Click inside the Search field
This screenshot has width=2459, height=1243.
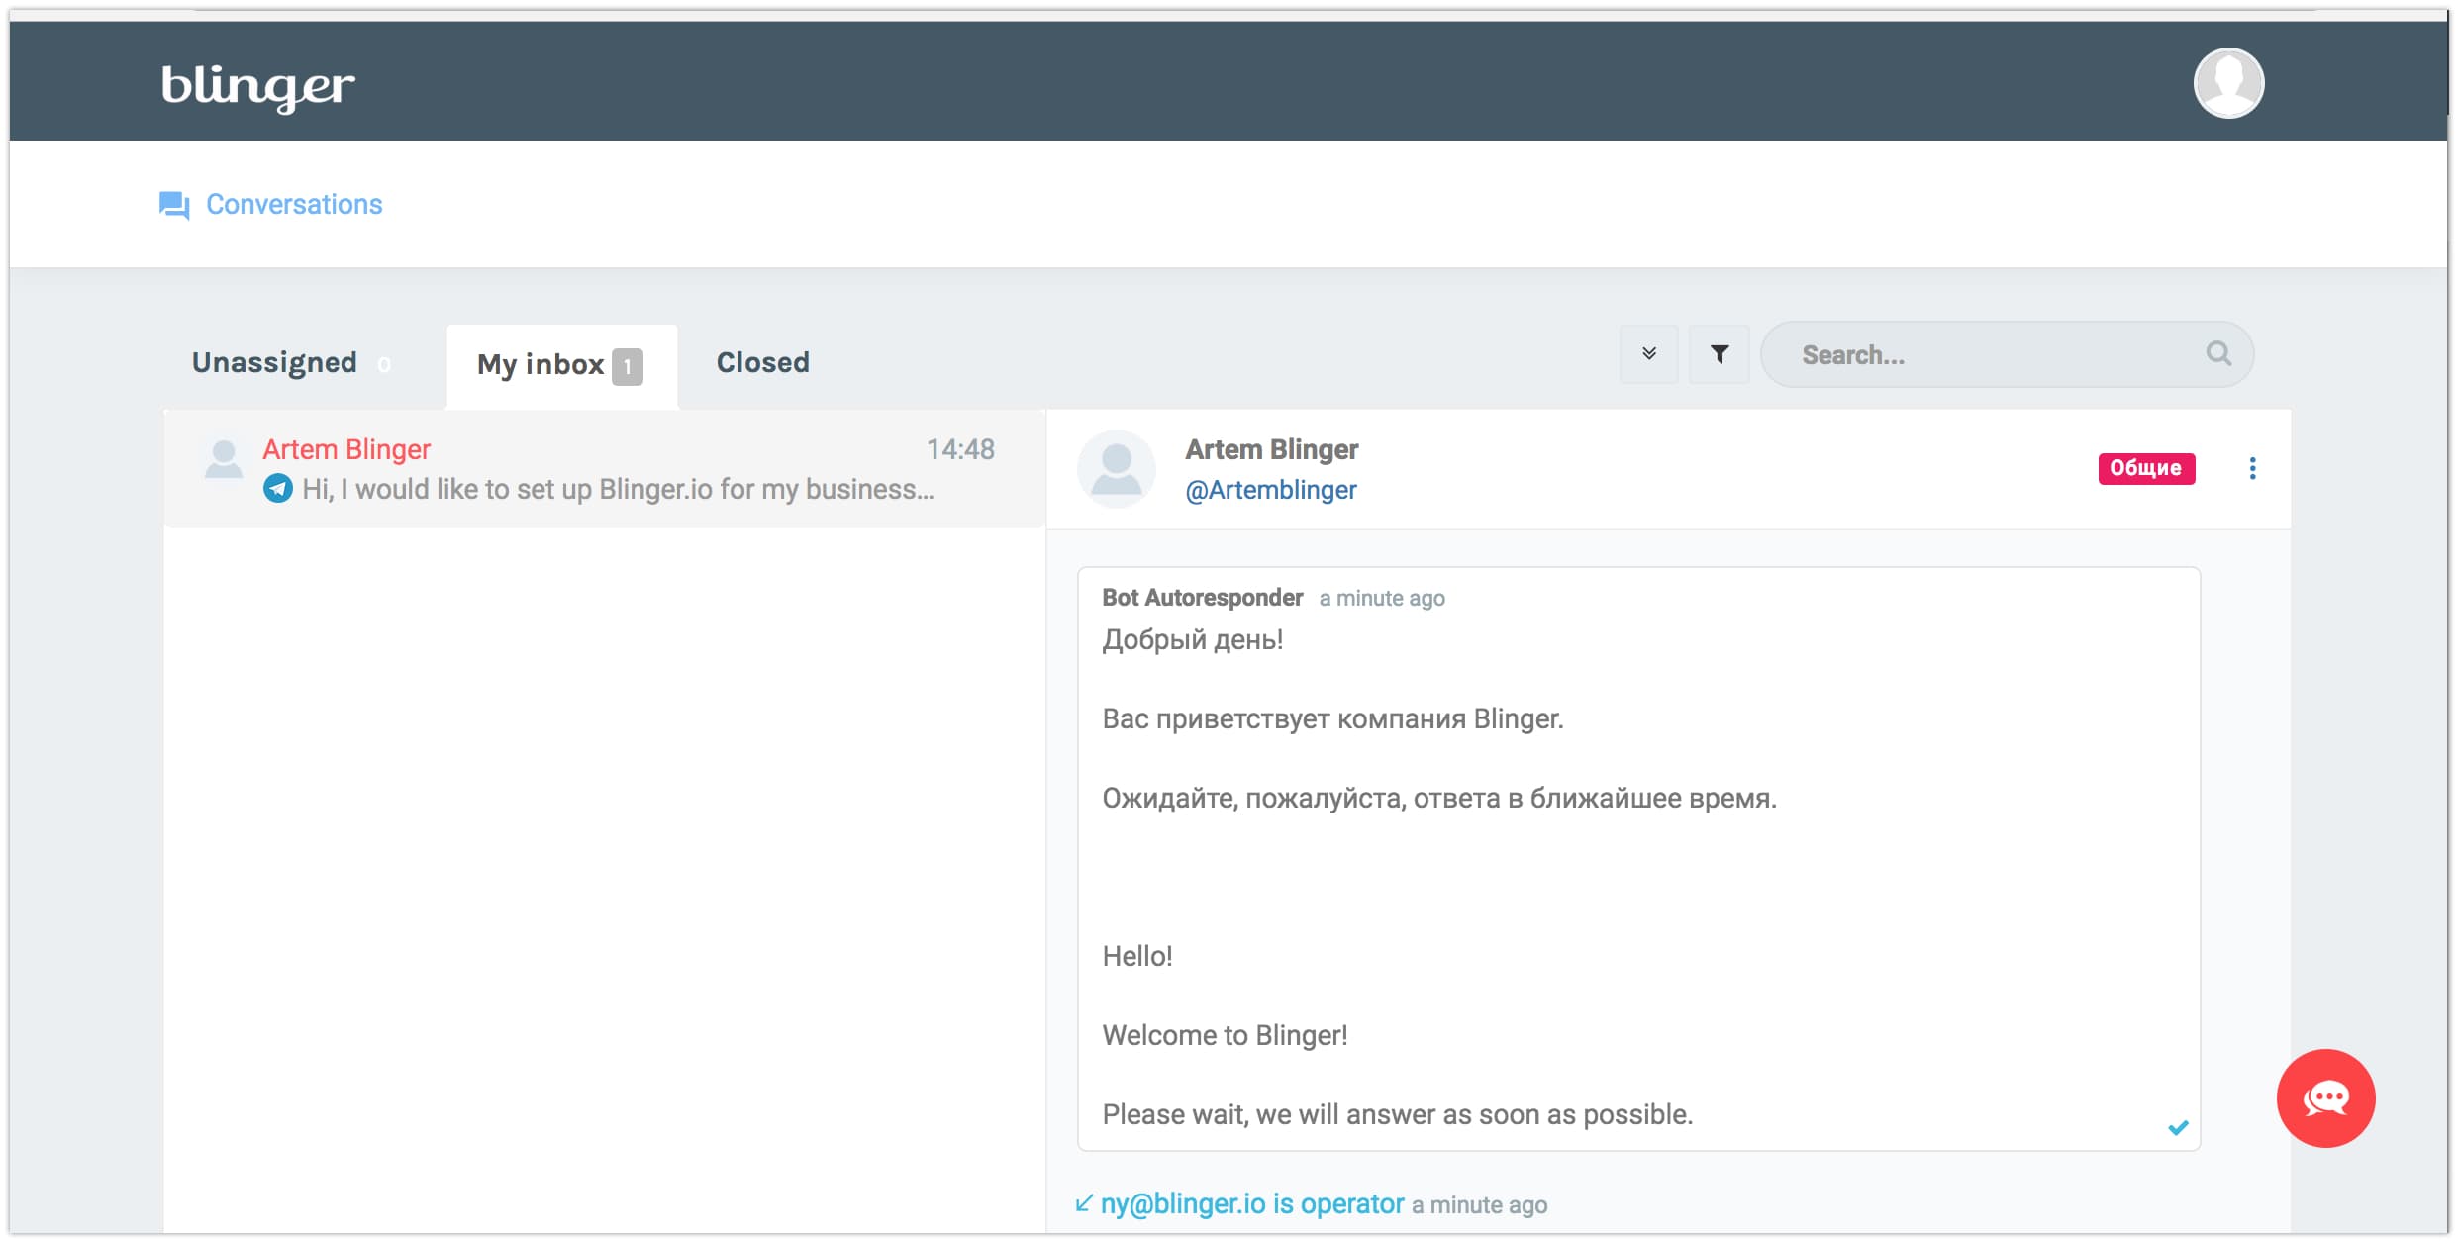tap(1980, 353)
